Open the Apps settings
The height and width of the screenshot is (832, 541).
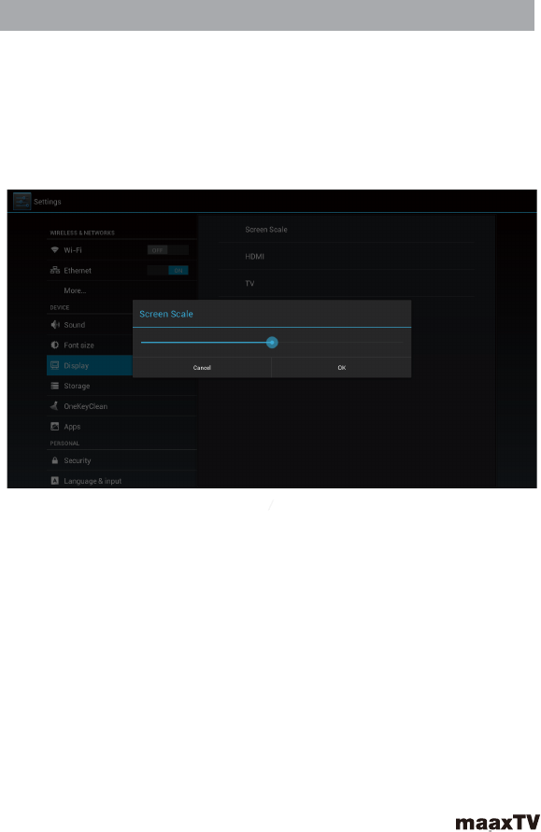(121, 426)
